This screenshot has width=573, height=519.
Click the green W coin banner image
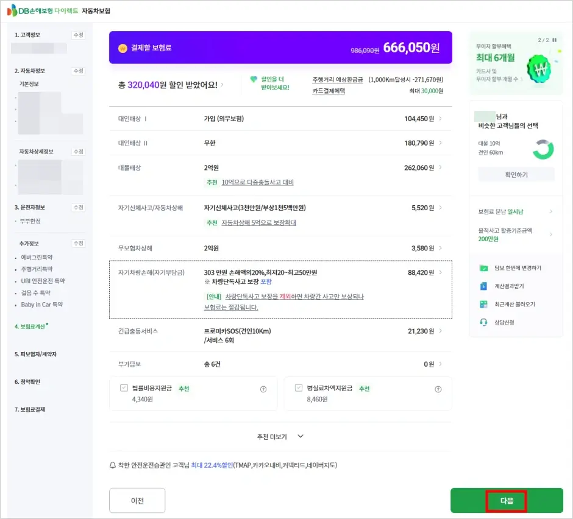click(x=539, y=69)
